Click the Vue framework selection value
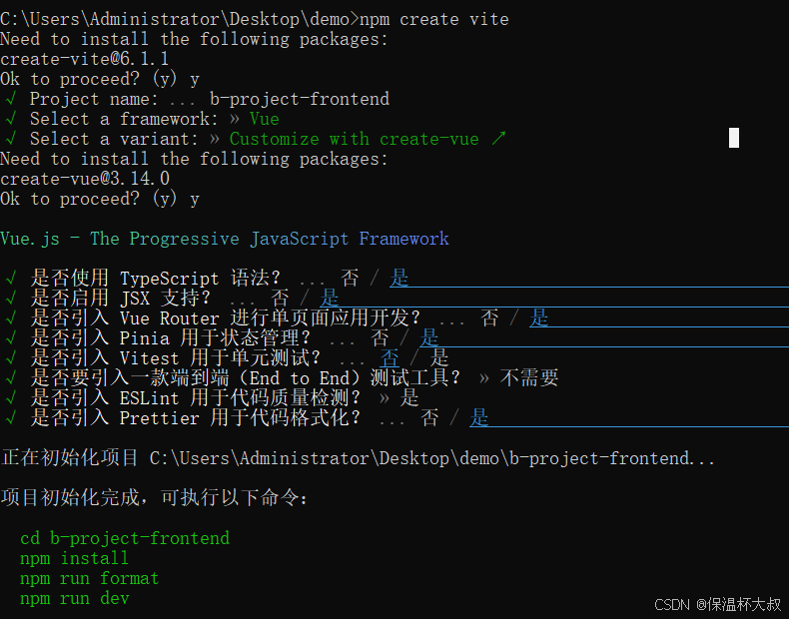Screen dimensions: 789x619 tap(265, 119)
